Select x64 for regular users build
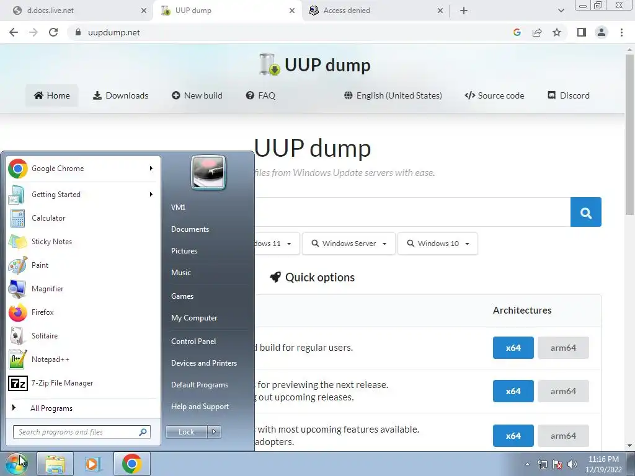Viewport: 635px width, 476px height. [x=513, y=348]
